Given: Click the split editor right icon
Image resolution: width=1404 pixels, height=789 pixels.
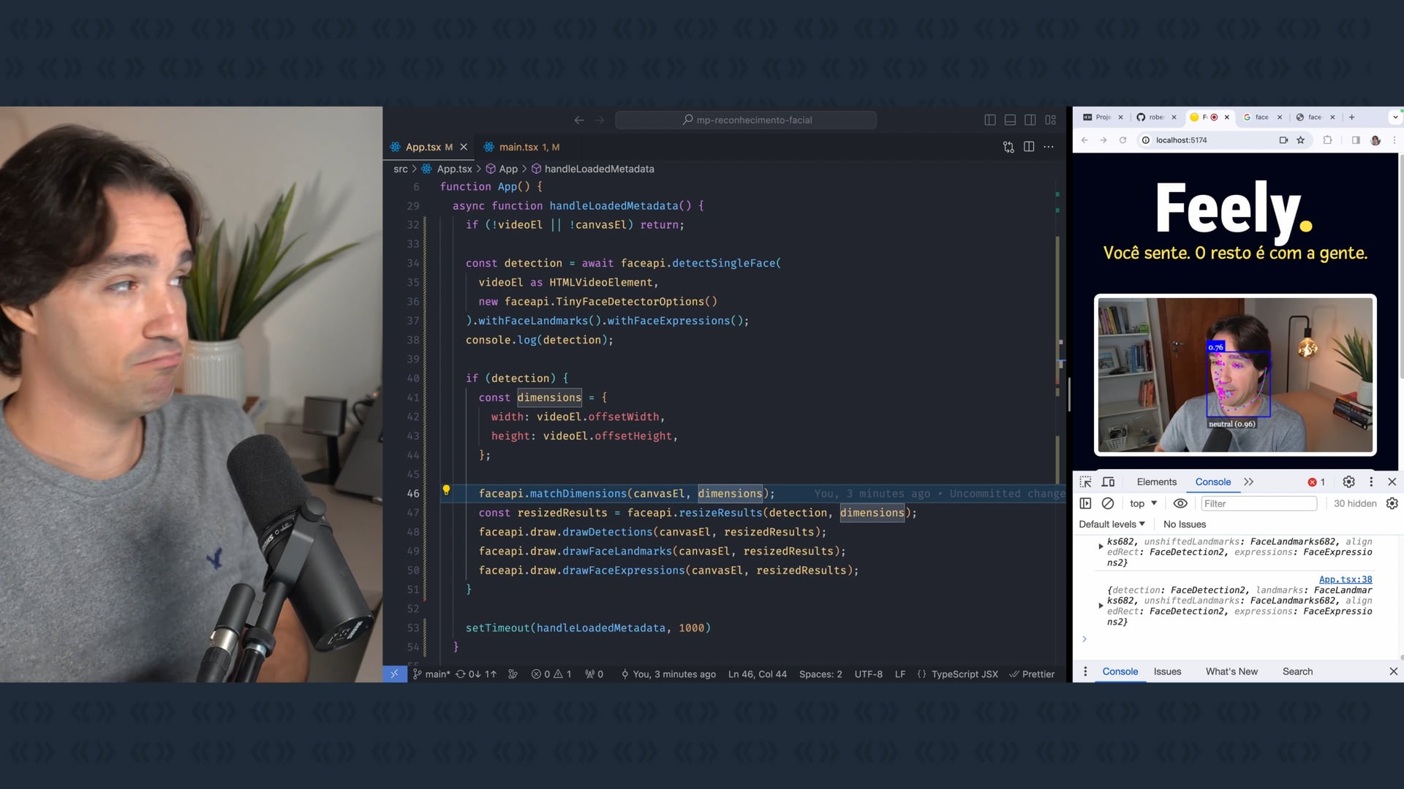Looking at the screenshot, I should tap(1029, 147).
